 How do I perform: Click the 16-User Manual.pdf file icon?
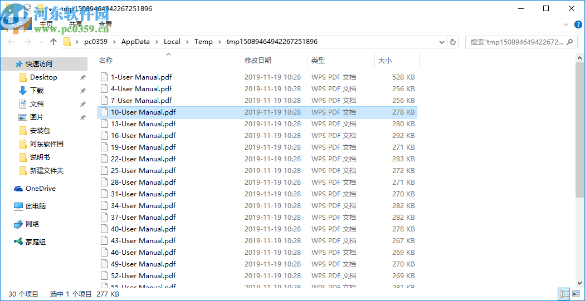(x=105, y=135)
